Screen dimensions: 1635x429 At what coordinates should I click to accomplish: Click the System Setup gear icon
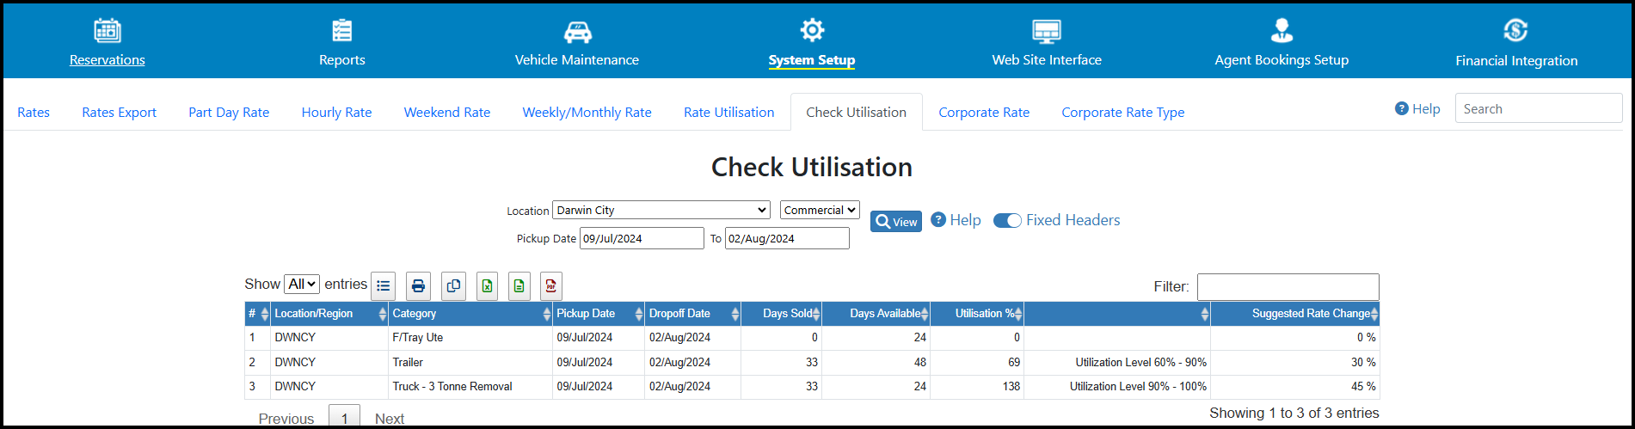tap(812, 30)
